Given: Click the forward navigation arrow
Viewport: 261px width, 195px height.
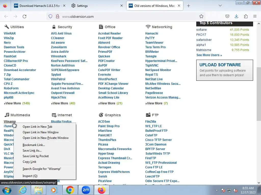Looking at the screenshot, I should pos(15,17).
